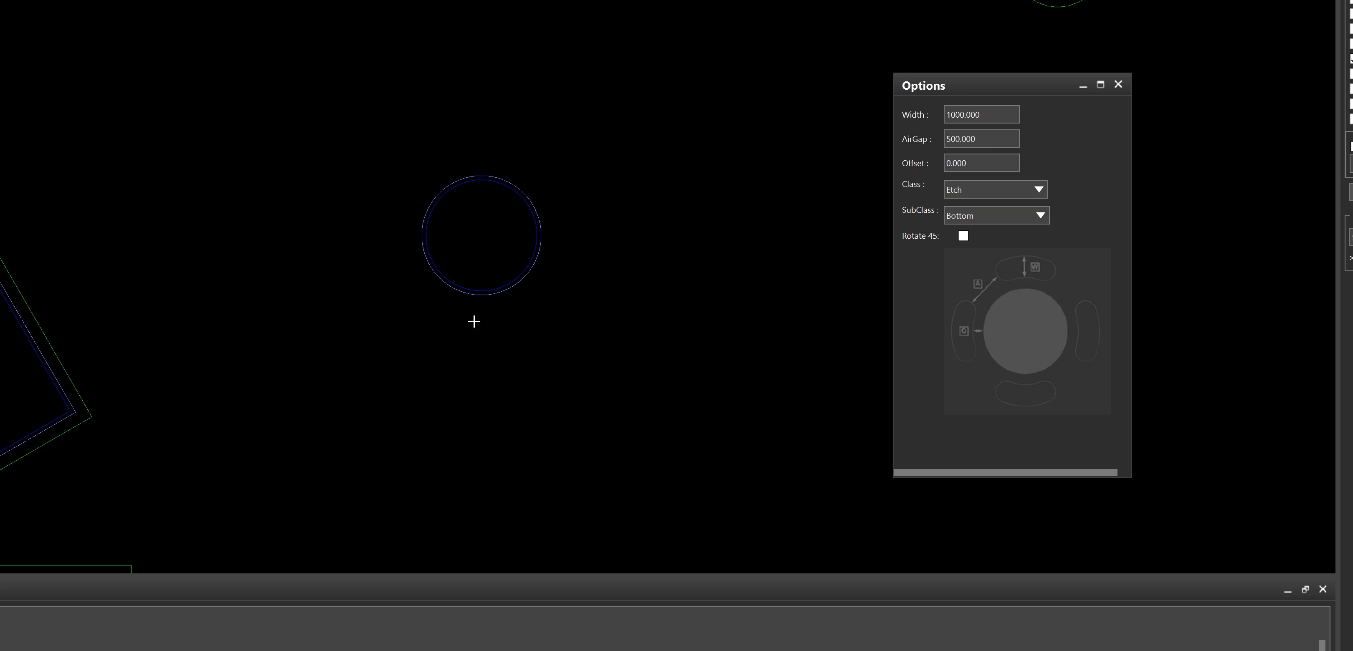Screen dimensions: 1353x651
Task: Maximize the Options panel
Action: [1101, 85]
